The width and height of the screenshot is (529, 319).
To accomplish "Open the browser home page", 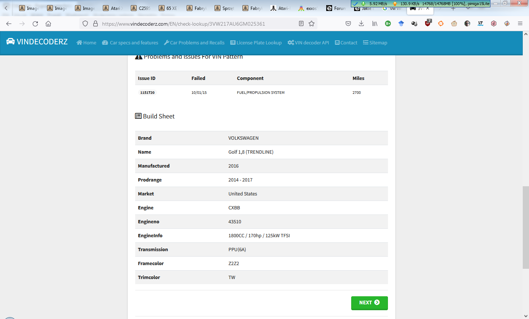I will tap(48, 24).
